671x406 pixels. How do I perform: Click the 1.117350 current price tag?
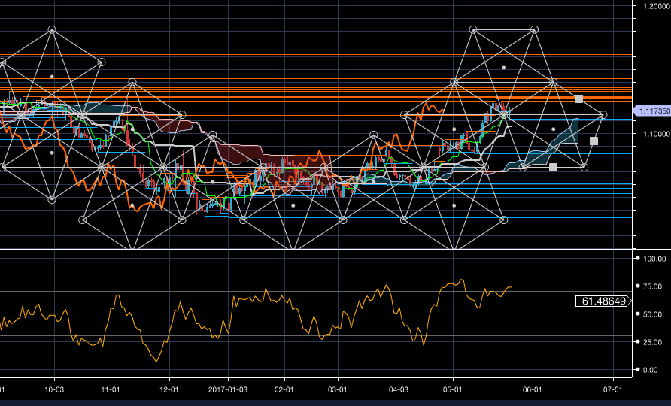tap(653, 111)
